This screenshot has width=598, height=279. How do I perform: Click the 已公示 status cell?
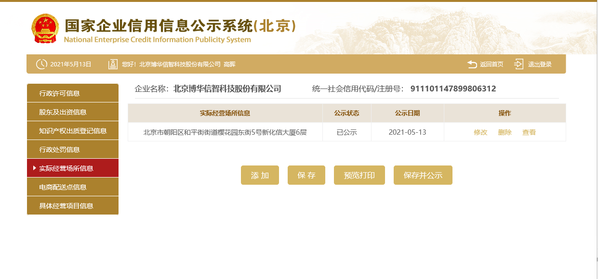(x=347, y=132)
